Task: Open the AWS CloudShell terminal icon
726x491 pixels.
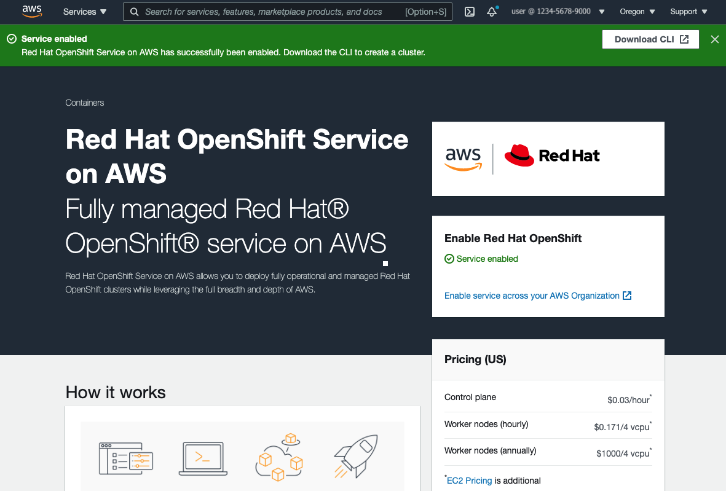Action: [469, 12]
